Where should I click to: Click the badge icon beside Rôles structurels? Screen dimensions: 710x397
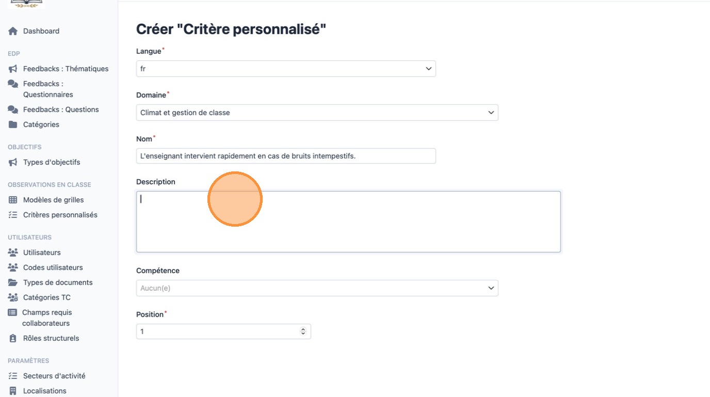click(x=13, y=338)
